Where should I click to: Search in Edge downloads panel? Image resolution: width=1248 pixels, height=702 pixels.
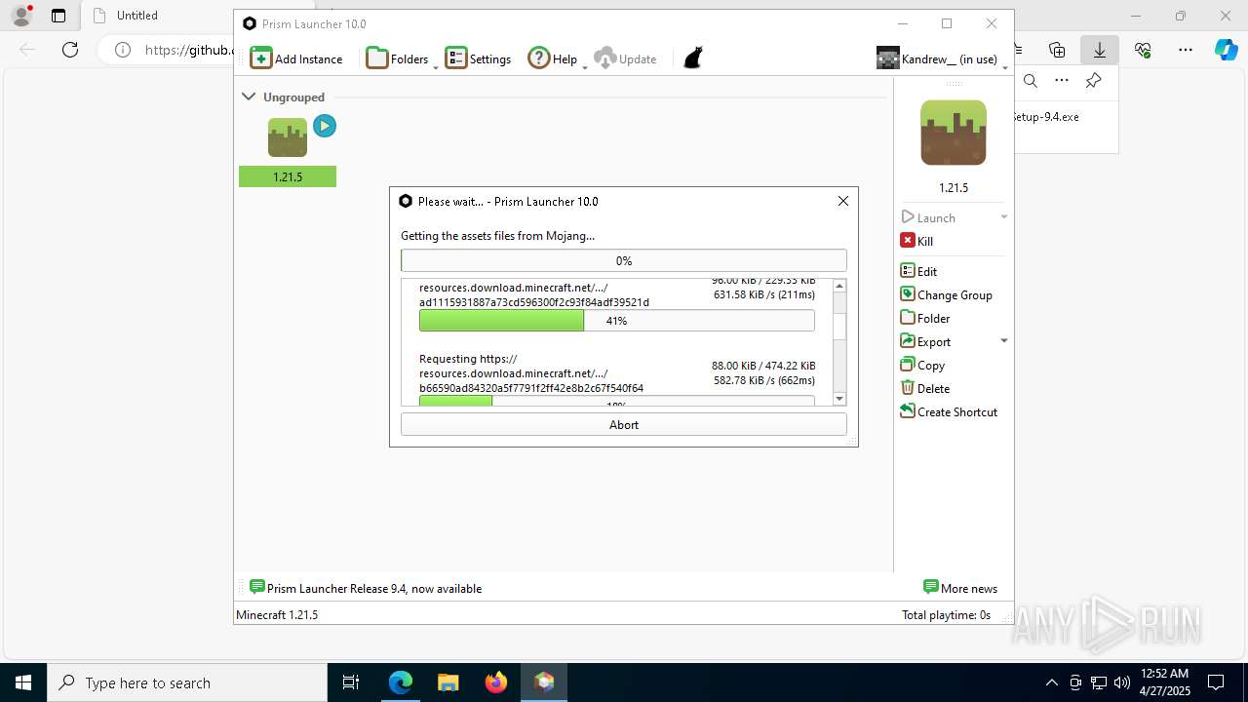1031,81
